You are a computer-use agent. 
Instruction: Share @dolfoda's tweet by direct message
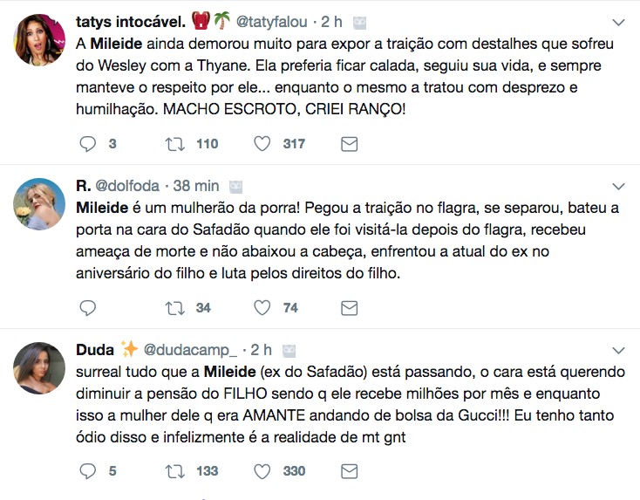(349, 307)
